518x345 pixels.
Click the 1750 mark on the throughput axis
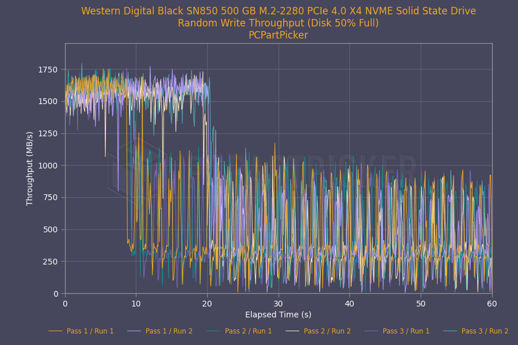pos(49,67)
